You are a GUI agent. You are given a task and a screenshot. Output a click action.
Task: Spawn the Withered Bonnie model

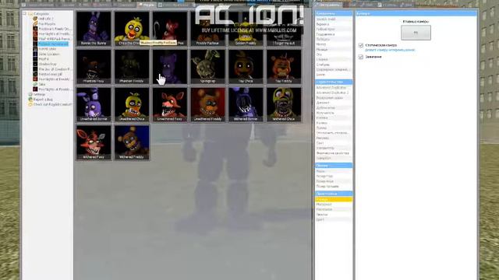click(x=246, y=104)
